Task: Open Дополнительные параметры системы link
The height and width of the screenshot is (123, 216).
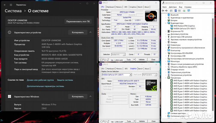Action: pos(46,86)
